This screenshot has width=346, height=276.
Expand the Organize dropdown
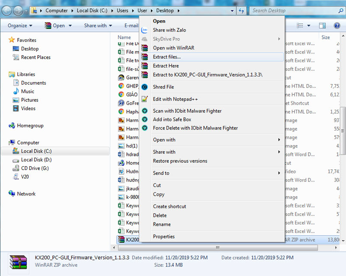20,25
